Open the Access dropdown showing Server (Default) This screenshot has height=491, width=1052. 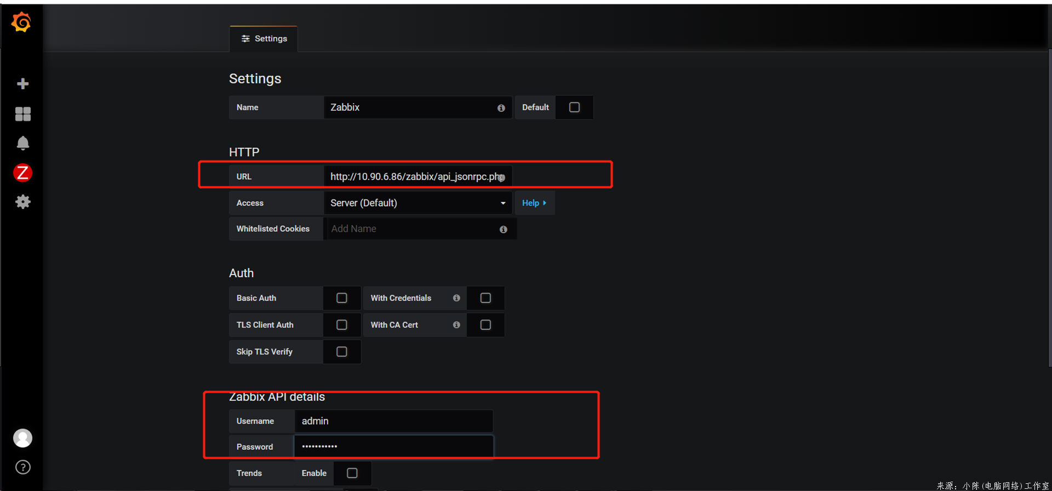point(418,203)
